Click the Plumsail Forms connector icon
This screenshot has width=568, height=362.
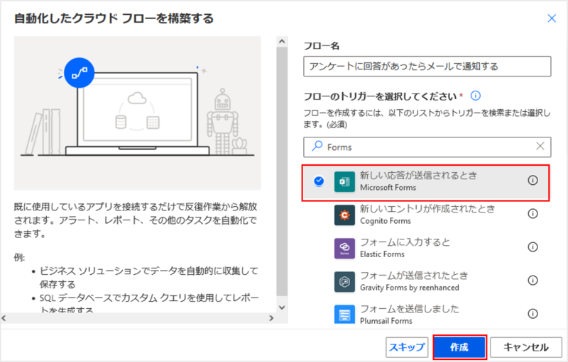point(344,312)
